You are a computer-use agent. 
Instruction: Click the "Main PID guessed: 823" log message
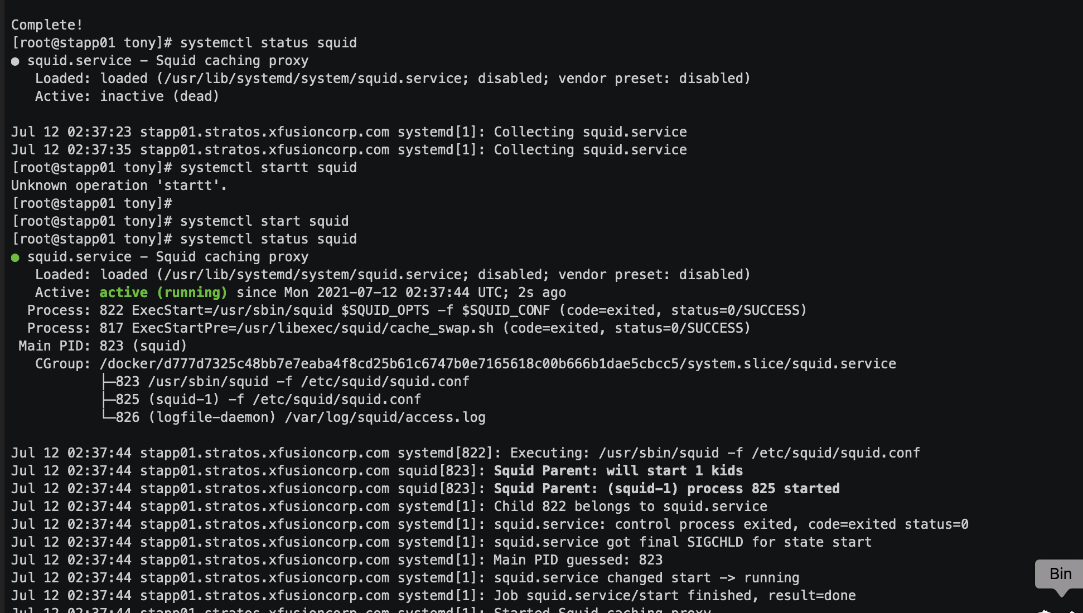pos(578,560)
